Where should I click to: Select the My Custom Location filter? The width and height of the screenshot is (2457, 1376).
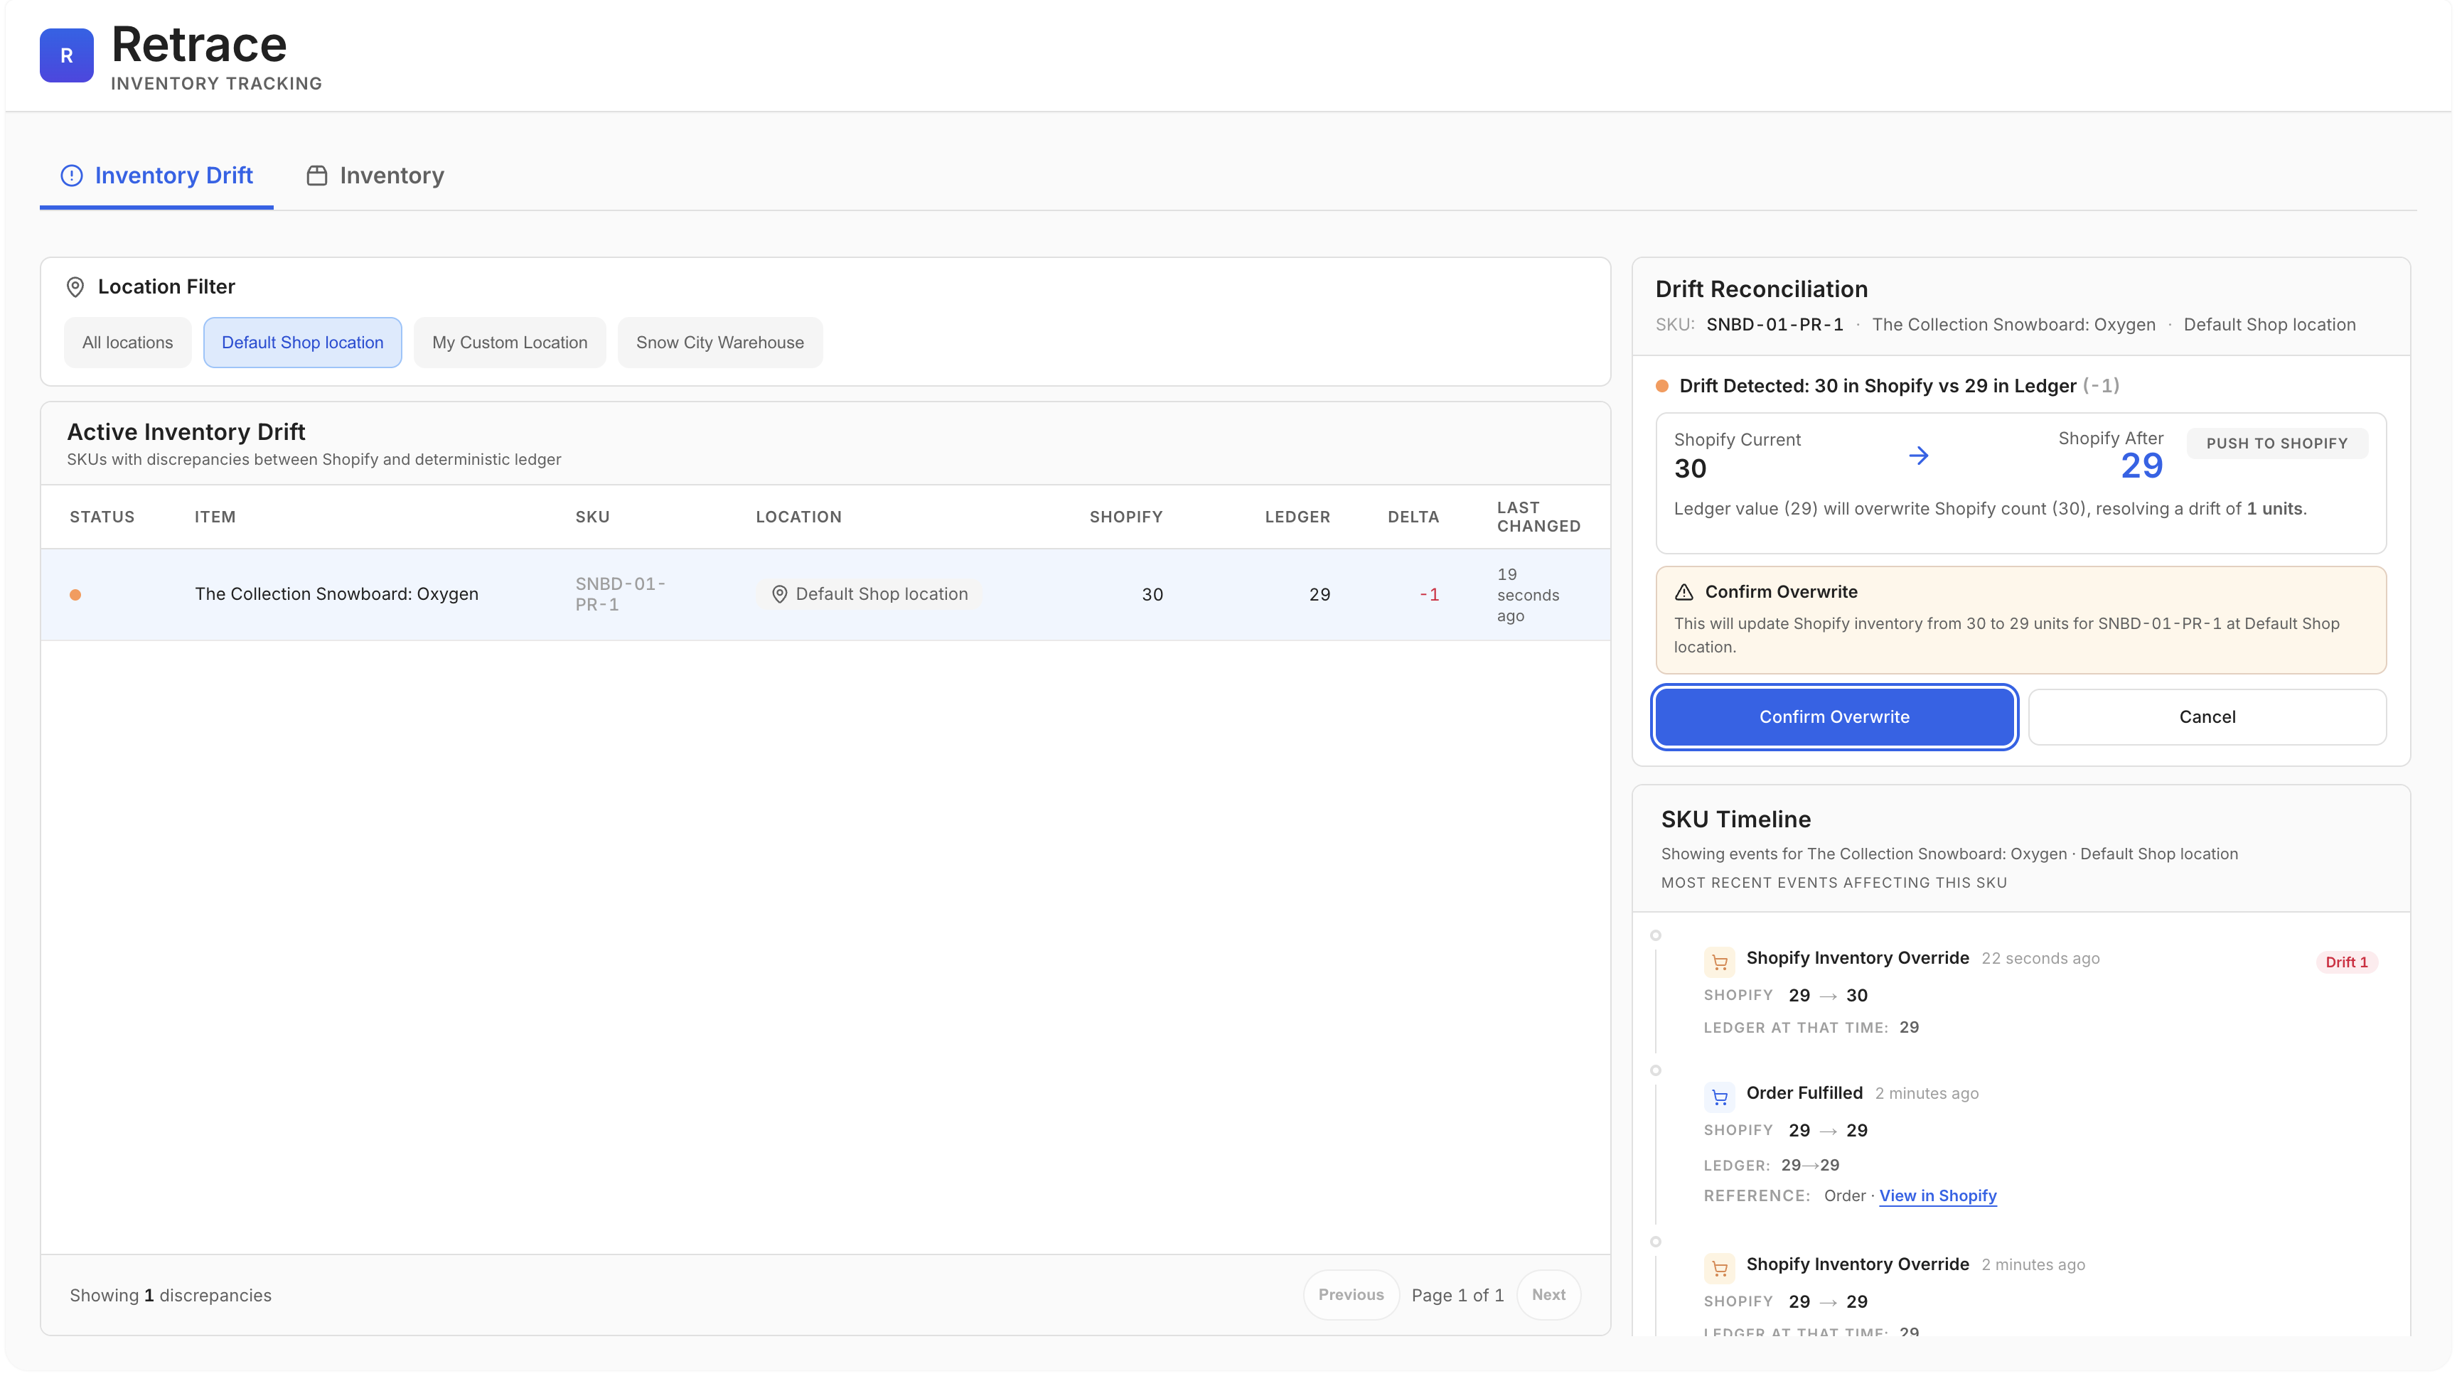tap(509, 343)
